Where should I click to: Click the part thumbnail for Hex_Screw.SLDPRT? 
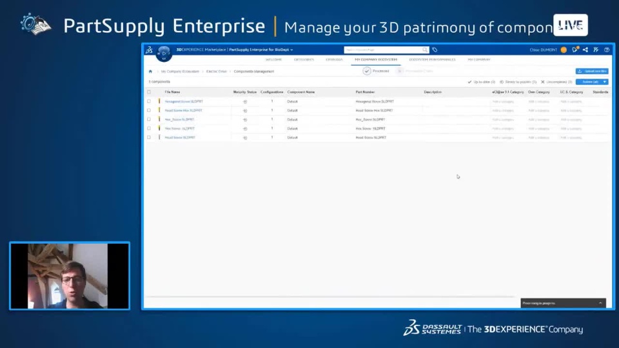click(159, 120)
